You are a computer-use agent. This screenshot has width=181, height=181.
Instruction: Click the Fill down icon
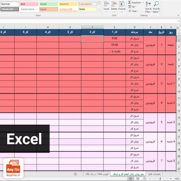130,7
